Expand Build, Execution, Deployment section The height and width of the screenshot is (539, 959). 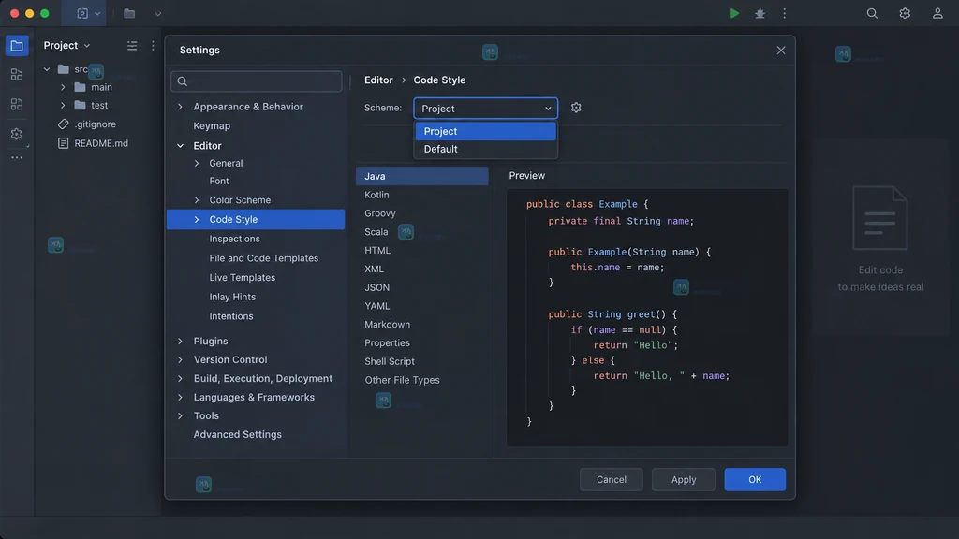tap(181, 379)
